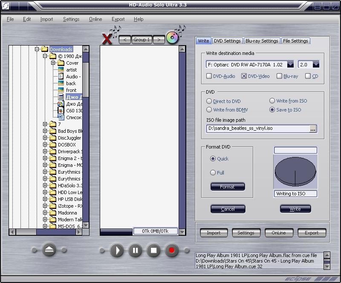The width and height of the screenshot is (341, 283).
Task: Open the Help menu
Action: [x=139, y=19]
